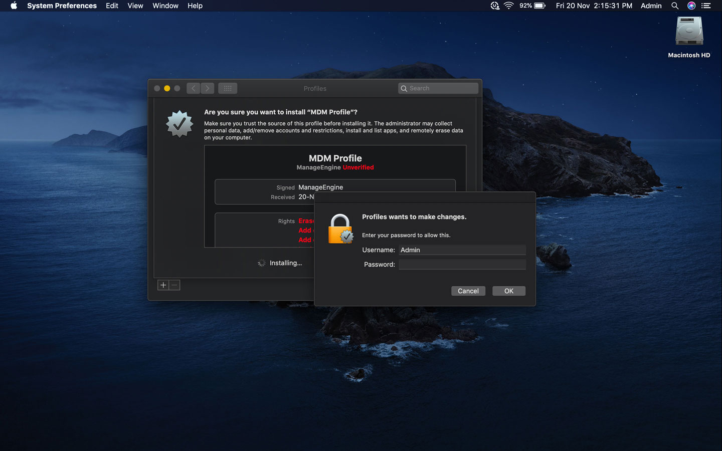Open the screen time menu bar icon

click(x=494, y=6)
